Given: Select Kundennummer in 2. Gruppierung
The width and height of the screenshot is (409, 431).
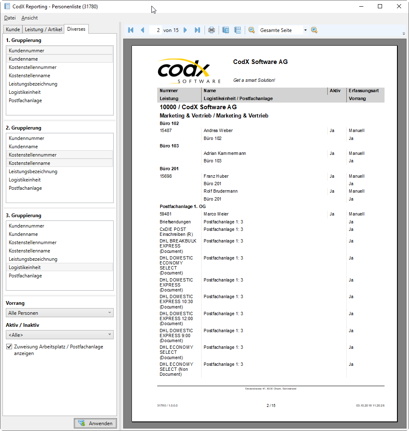Looking at the screenshot, I should [60, 138].
